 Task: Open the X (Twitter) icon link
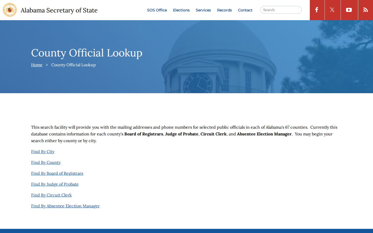tap(333, 10)
